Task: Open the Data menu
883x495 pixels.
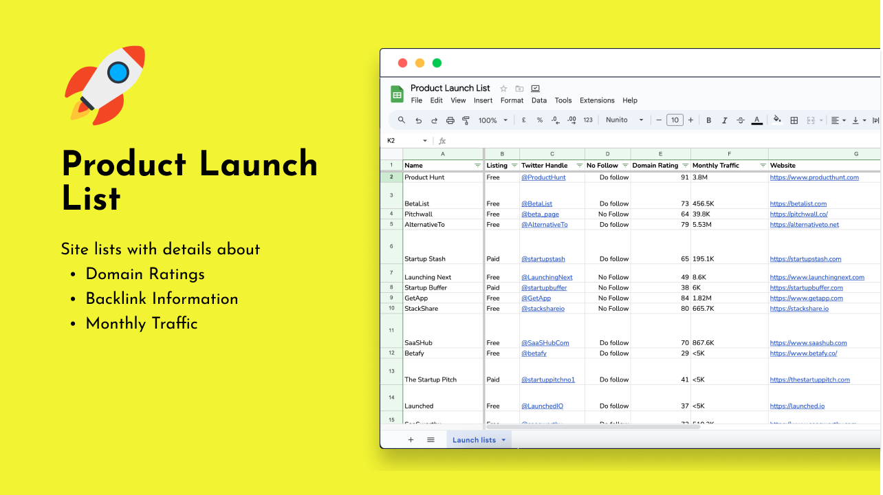Action: [x=539, y=100]
